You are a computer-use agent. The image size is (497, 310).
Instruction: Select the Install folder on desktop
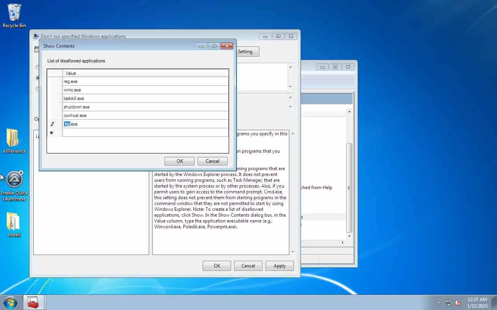coord(14,224)
